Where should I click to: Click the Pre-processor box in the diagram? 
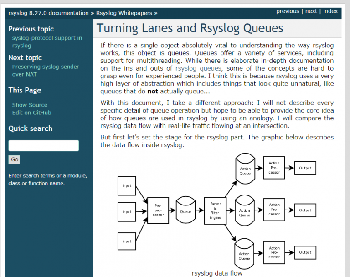point(158,210)
